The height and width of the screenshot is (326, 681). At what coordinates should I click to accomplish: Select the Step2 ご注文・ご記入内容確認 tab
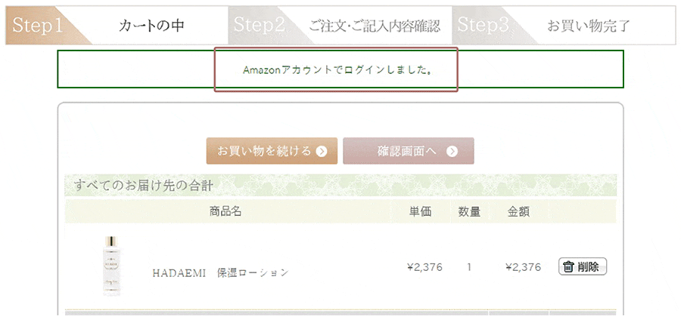tap(340, 26)
